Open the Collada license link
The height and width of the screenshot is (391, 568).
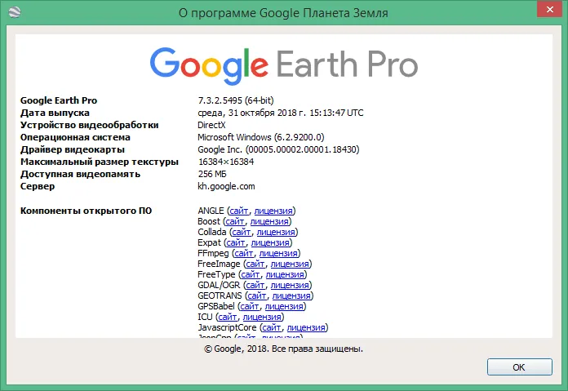click(x=276, y=232)
